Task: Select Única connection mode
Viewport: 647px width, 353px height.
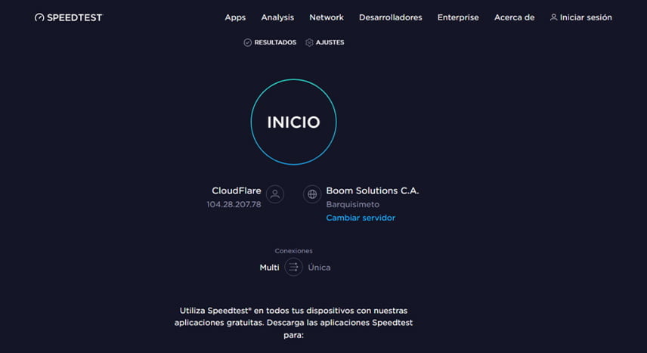Action: tap(319, 268)
